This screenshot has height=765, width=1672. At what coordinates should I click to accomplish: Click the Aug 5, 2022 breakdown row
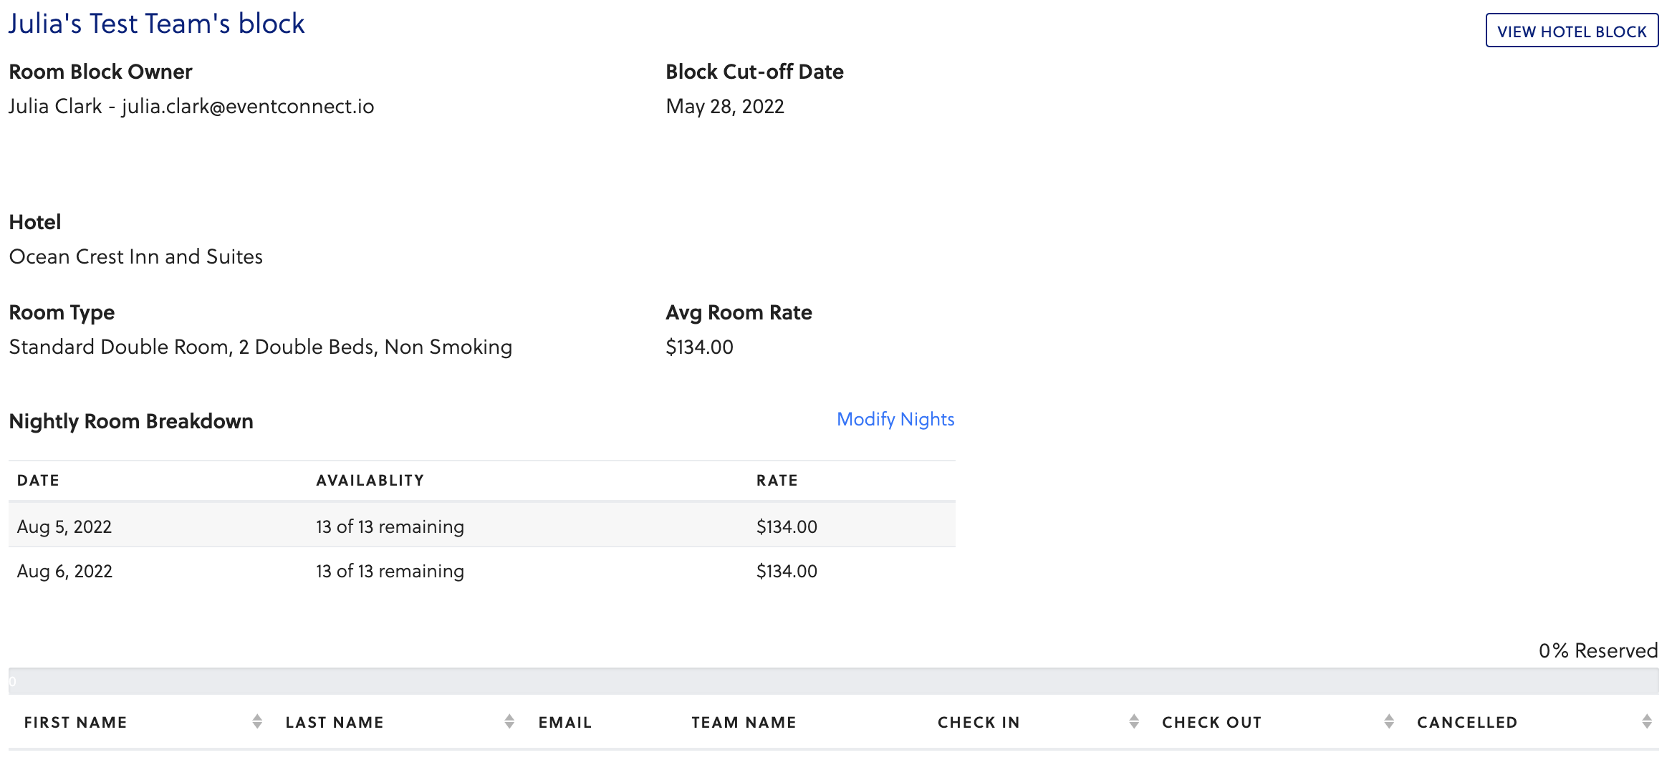tap(481, 526)
